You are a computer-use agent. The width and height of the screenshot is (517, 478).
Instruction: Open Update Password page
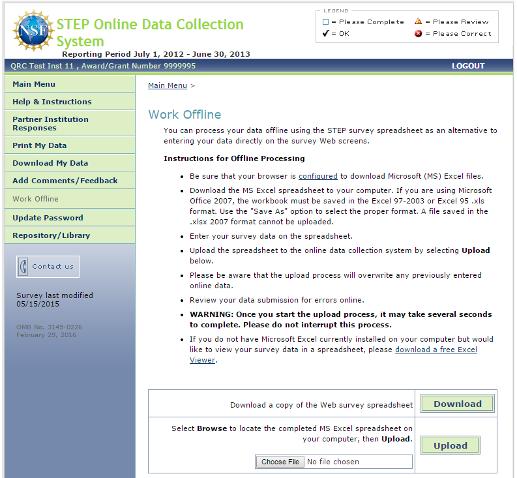pyautogui.click(x=70, y=218)
